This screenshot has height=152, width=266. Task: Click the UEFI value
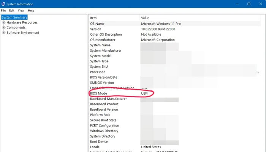coord(144,93)
